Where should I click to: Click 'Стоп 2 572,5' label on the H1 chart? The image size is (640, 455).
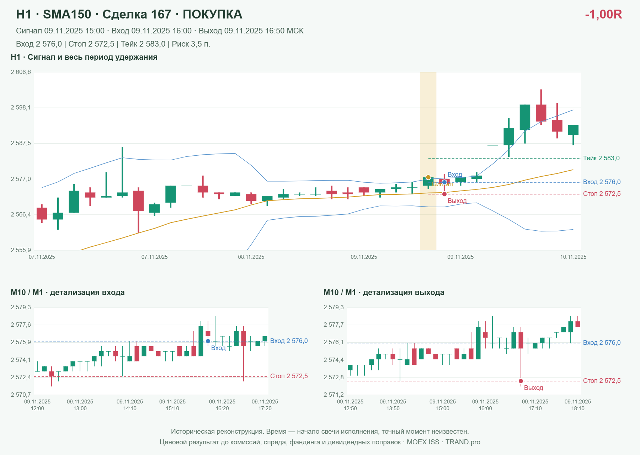[602, 194]
